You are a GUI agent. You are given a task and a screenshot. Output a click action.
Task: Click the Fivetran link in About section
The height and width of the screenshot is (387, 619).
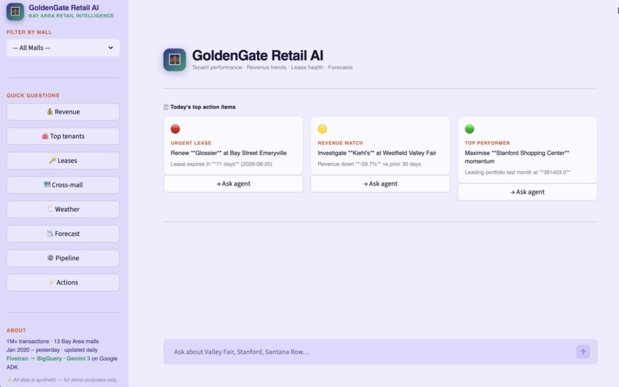[18, 359]
